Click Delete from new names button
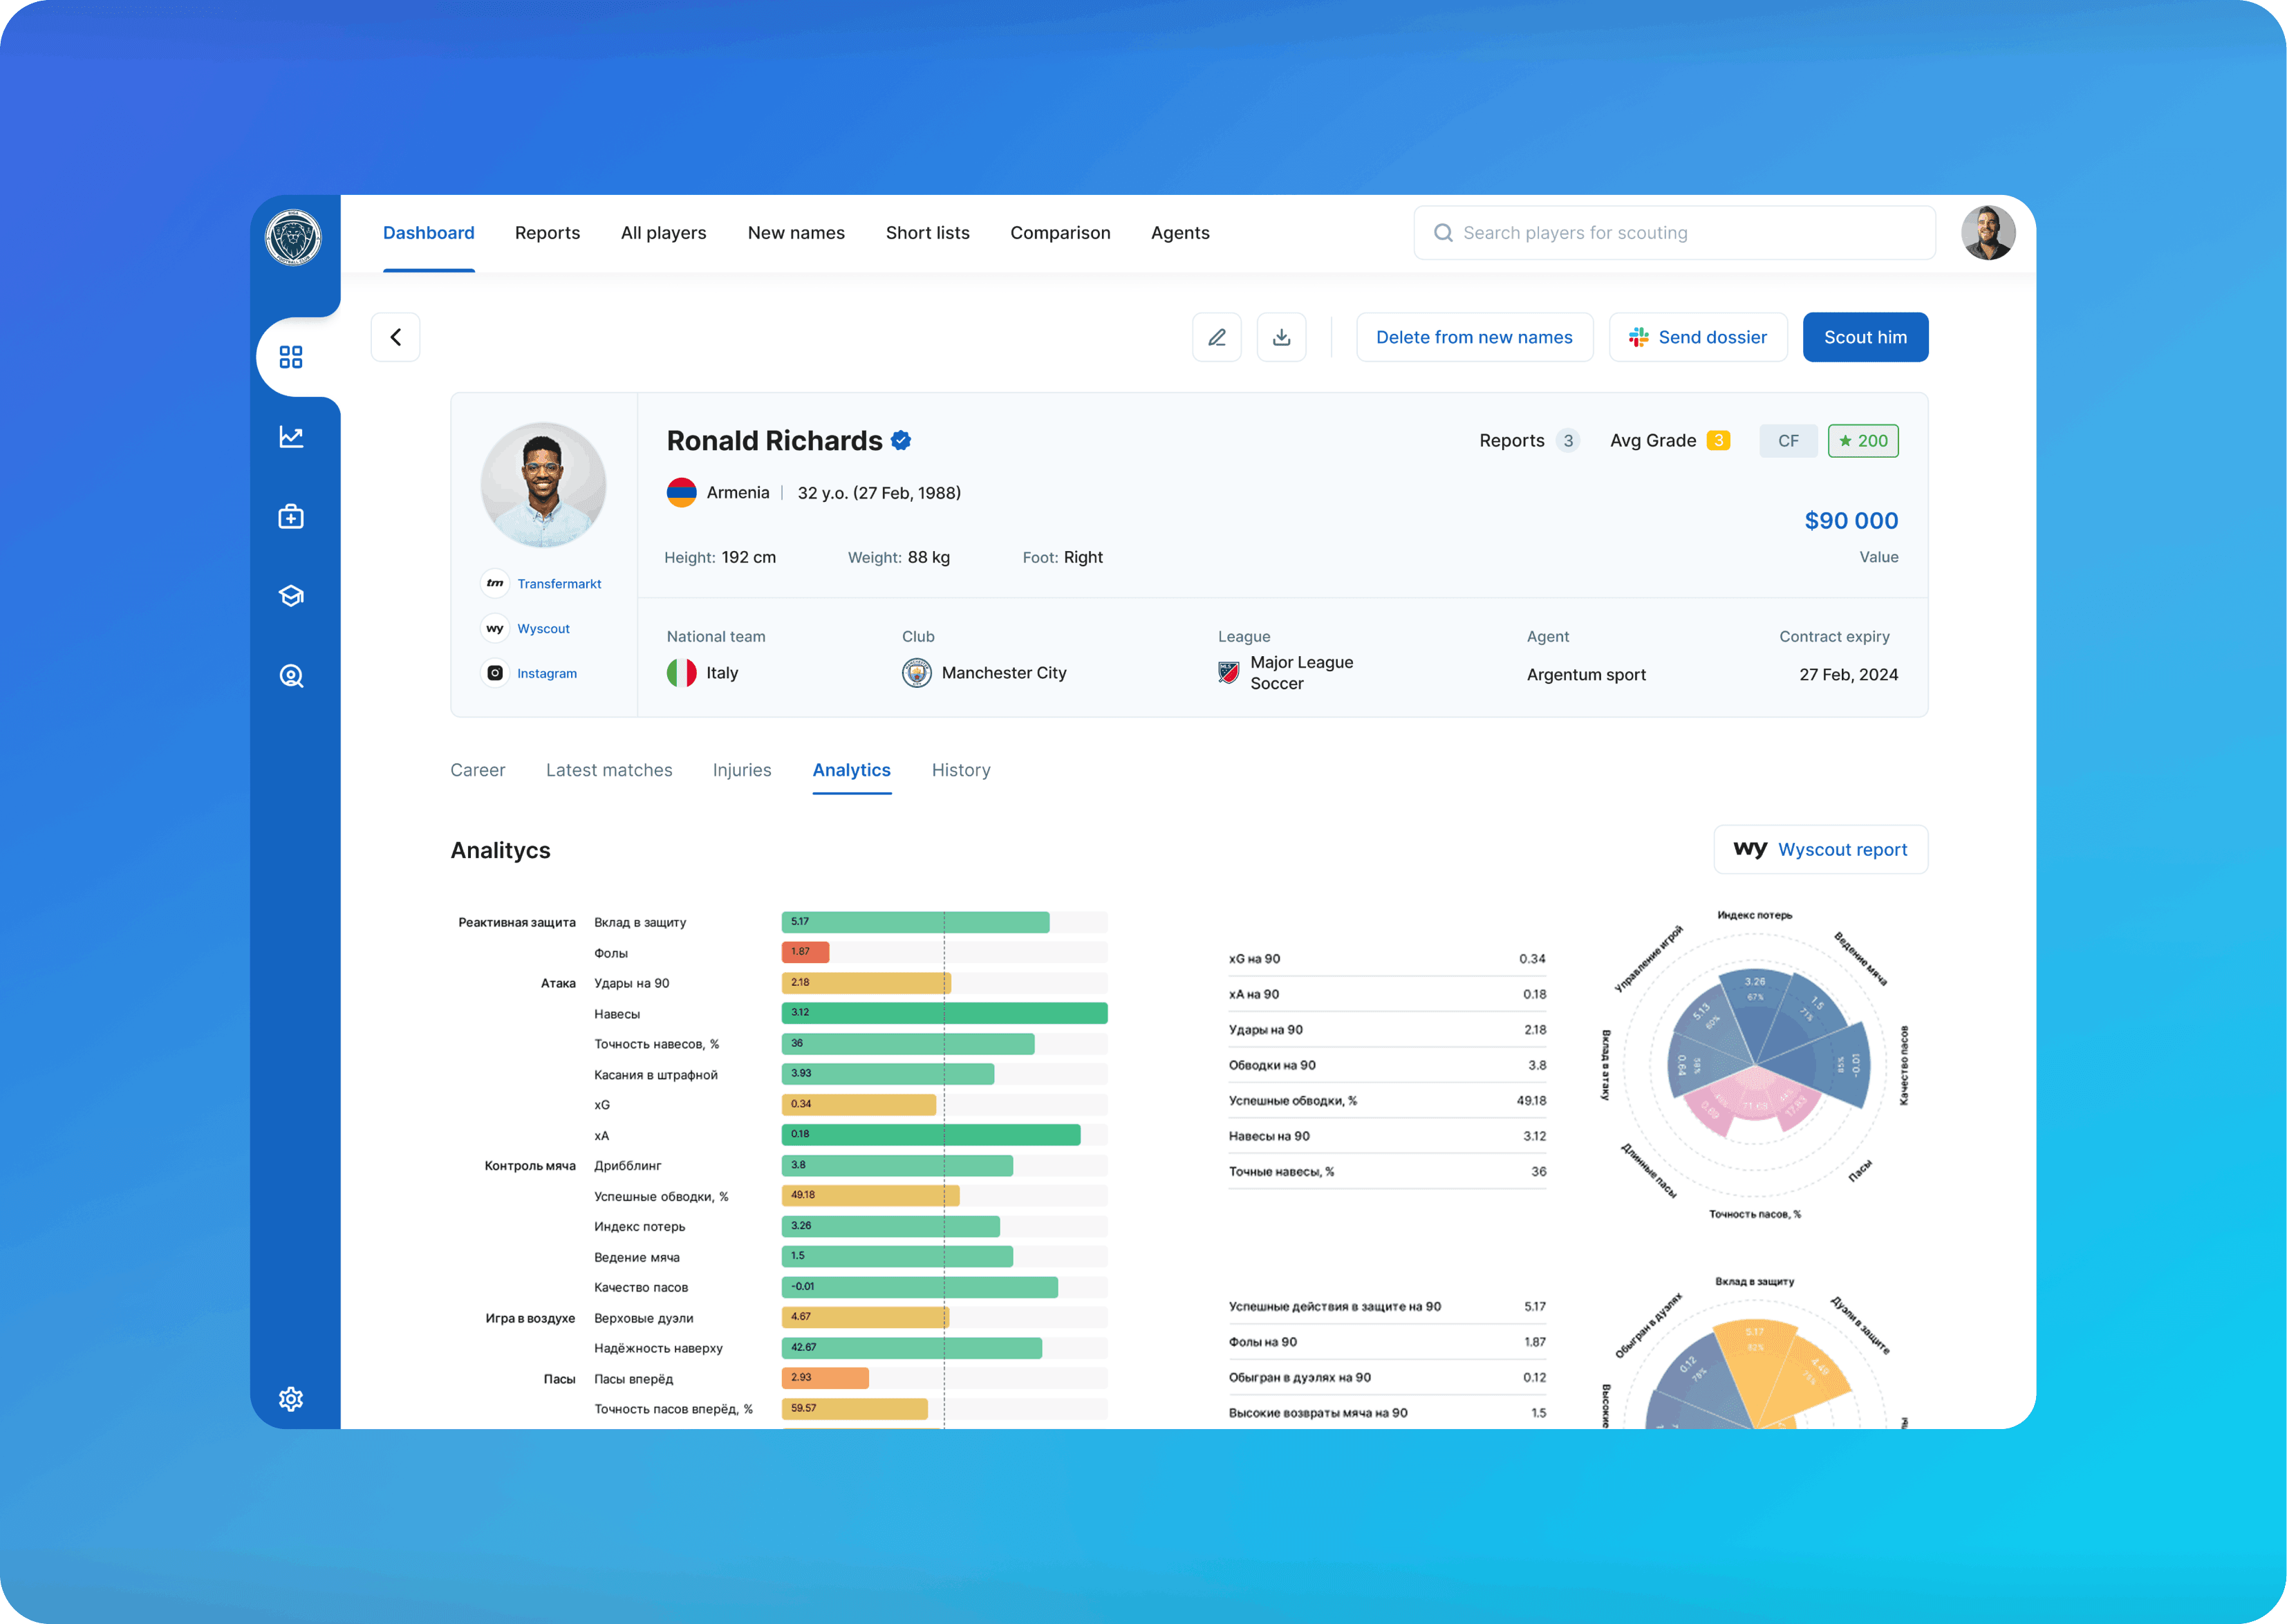Image resolution: width=2287 pixels, height=1624 pixels. tap(1474, 337)
